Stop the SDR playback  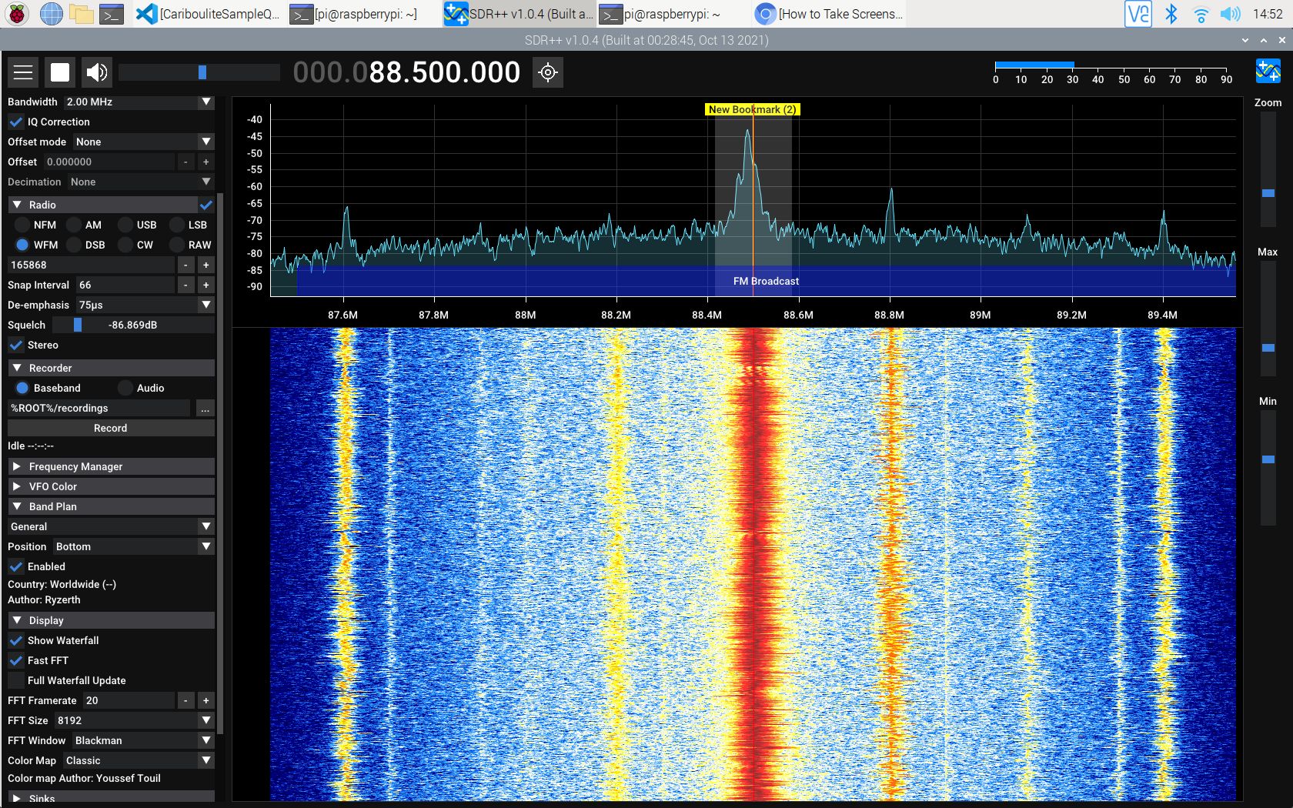[x=60, y=72]
